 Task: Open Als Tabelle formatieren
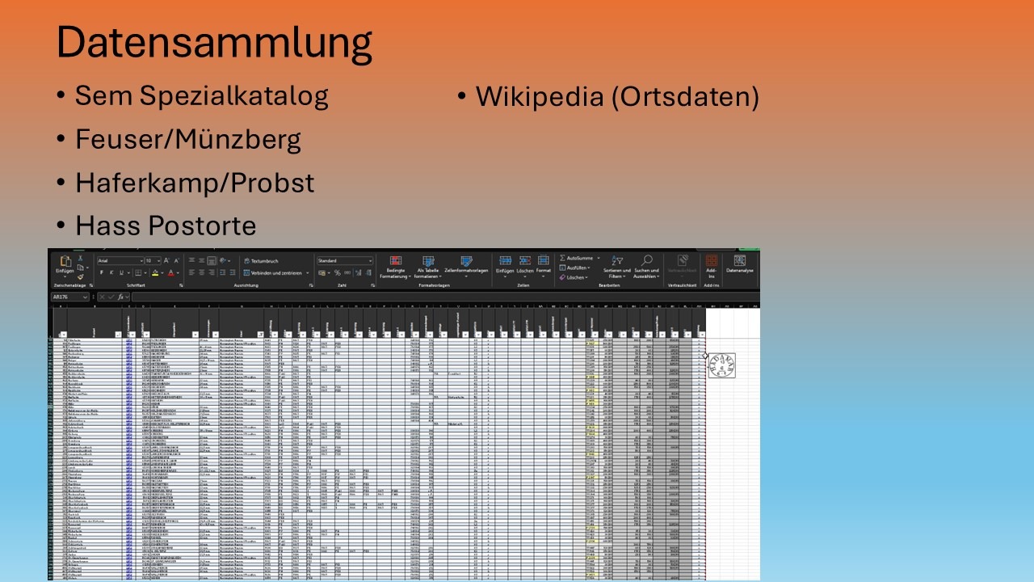[x=428, y=261]
